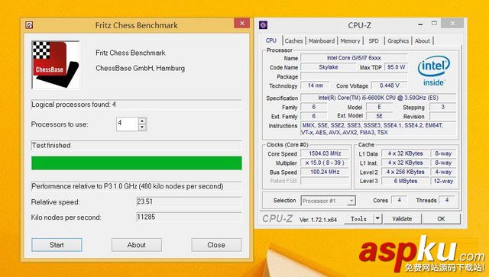Click the Core Speed value 1504.03 MHz
The height and width of the screenshot is (277, 489).
pyautogui.click(x=325, y=153)
